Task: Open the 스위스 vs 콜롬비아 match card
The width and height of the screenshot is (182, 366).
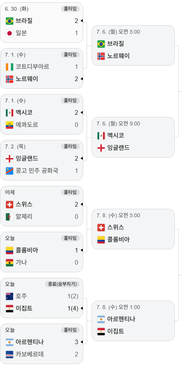Action: click(x=133, y=229)
